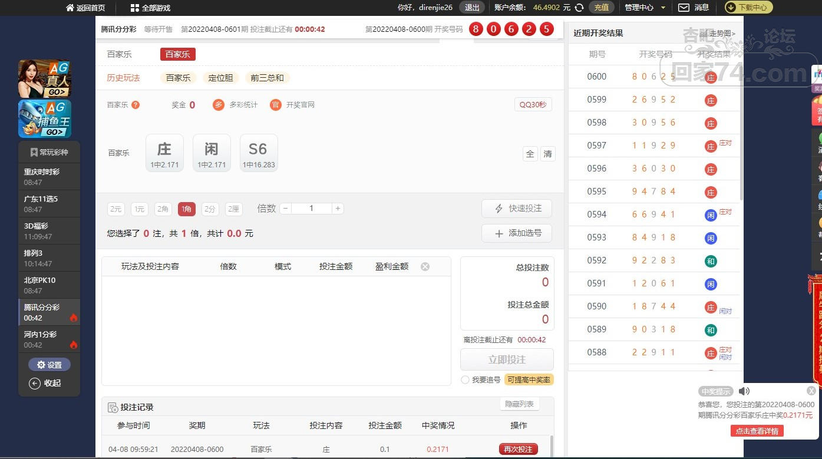The height and width of the screenshot is (459, 822).
Task: Open 北京PK10 in the sidebar
Action: [x=49, y=285]
